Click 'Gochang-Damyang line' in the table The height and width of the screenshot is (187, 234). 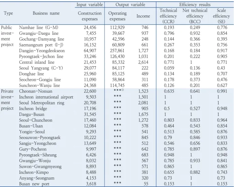[42, 39]
